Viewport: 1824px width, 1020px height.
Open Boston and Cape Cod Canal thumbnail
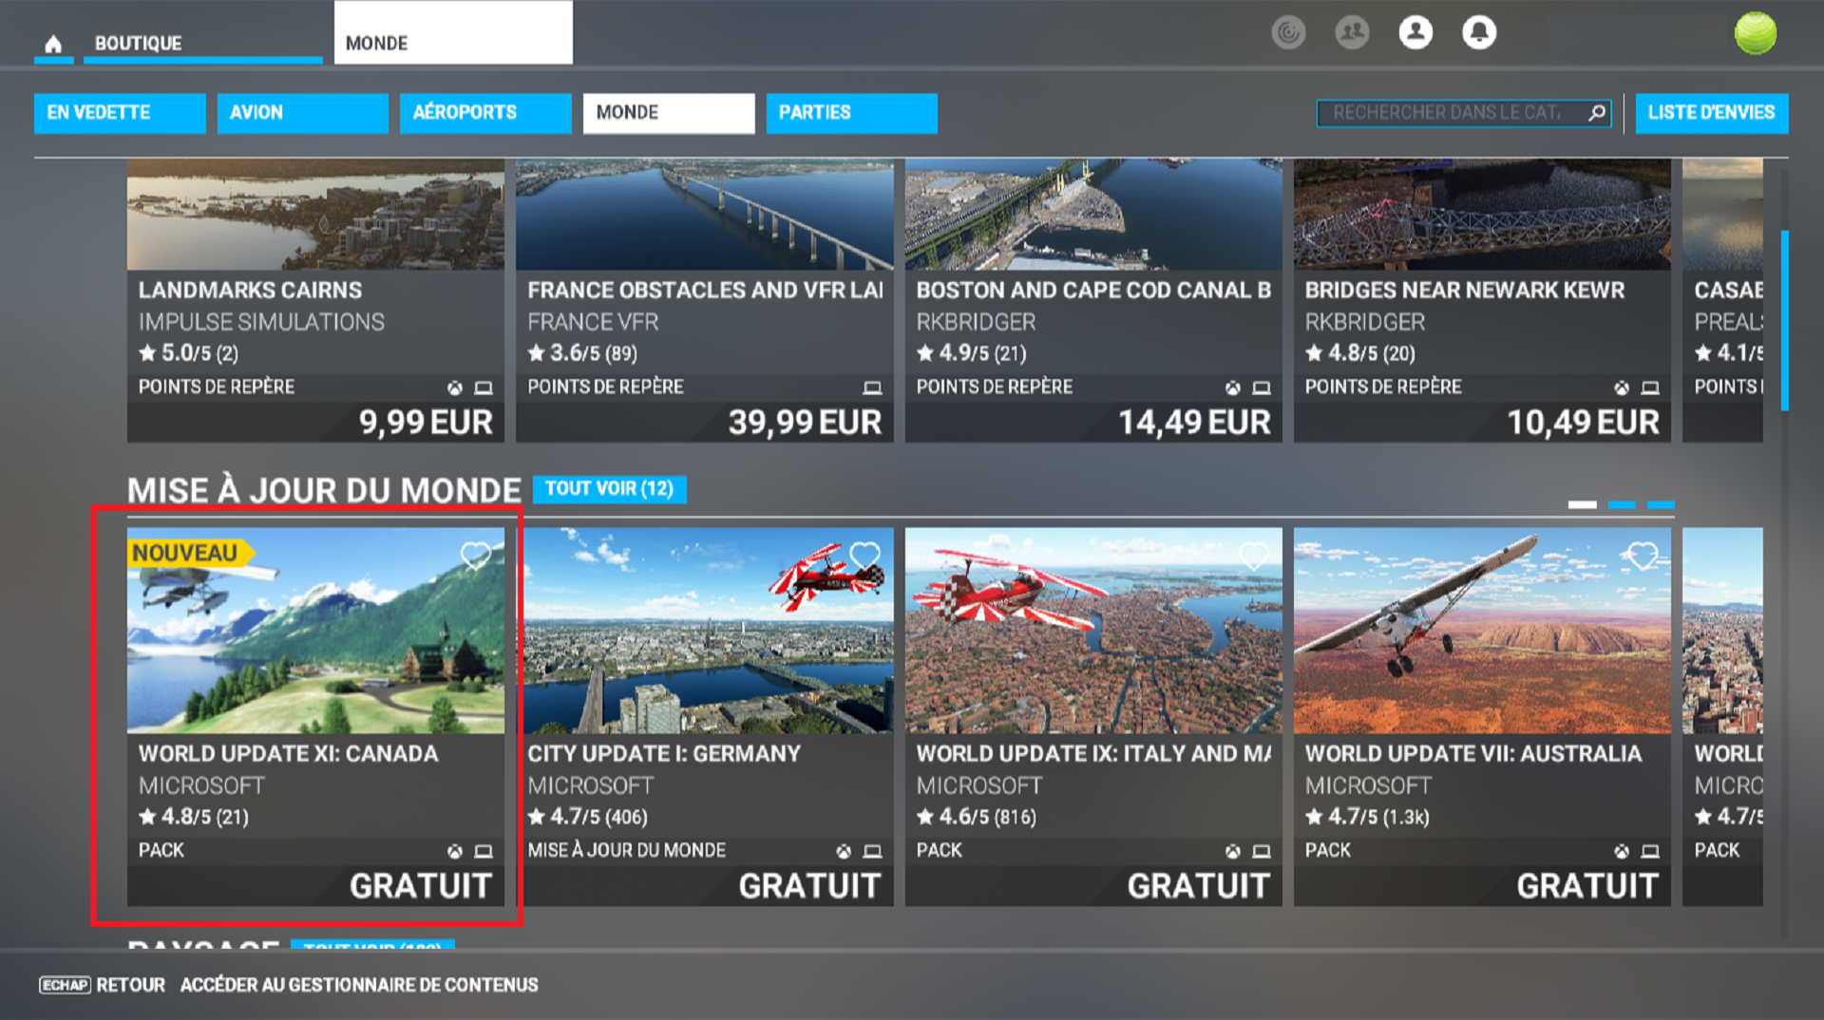click(1093, 215)
